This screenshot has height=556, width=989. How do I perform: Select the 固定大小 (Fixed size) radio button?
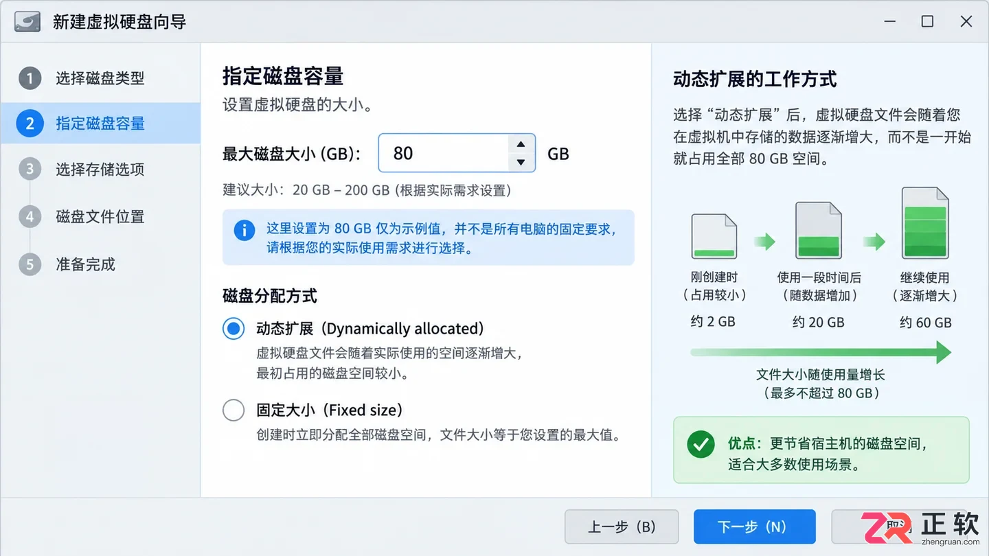tap(234, 410)
